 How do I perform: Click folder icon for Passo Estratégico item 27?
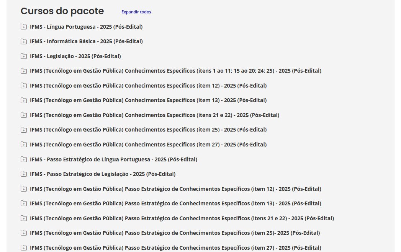[24, 248]
